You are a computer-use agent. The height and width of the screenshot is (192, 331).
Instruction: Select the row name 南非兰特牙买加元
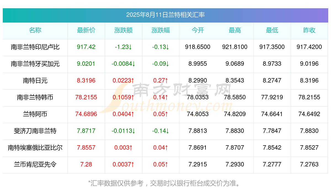[35, 64]
